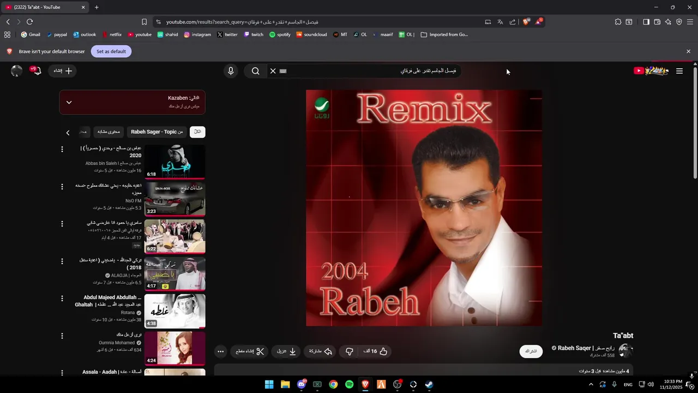The width and height of the screenshot is (698, 393).
Task: Expand the Kazaben up-next queue panel
Action: 69,102
